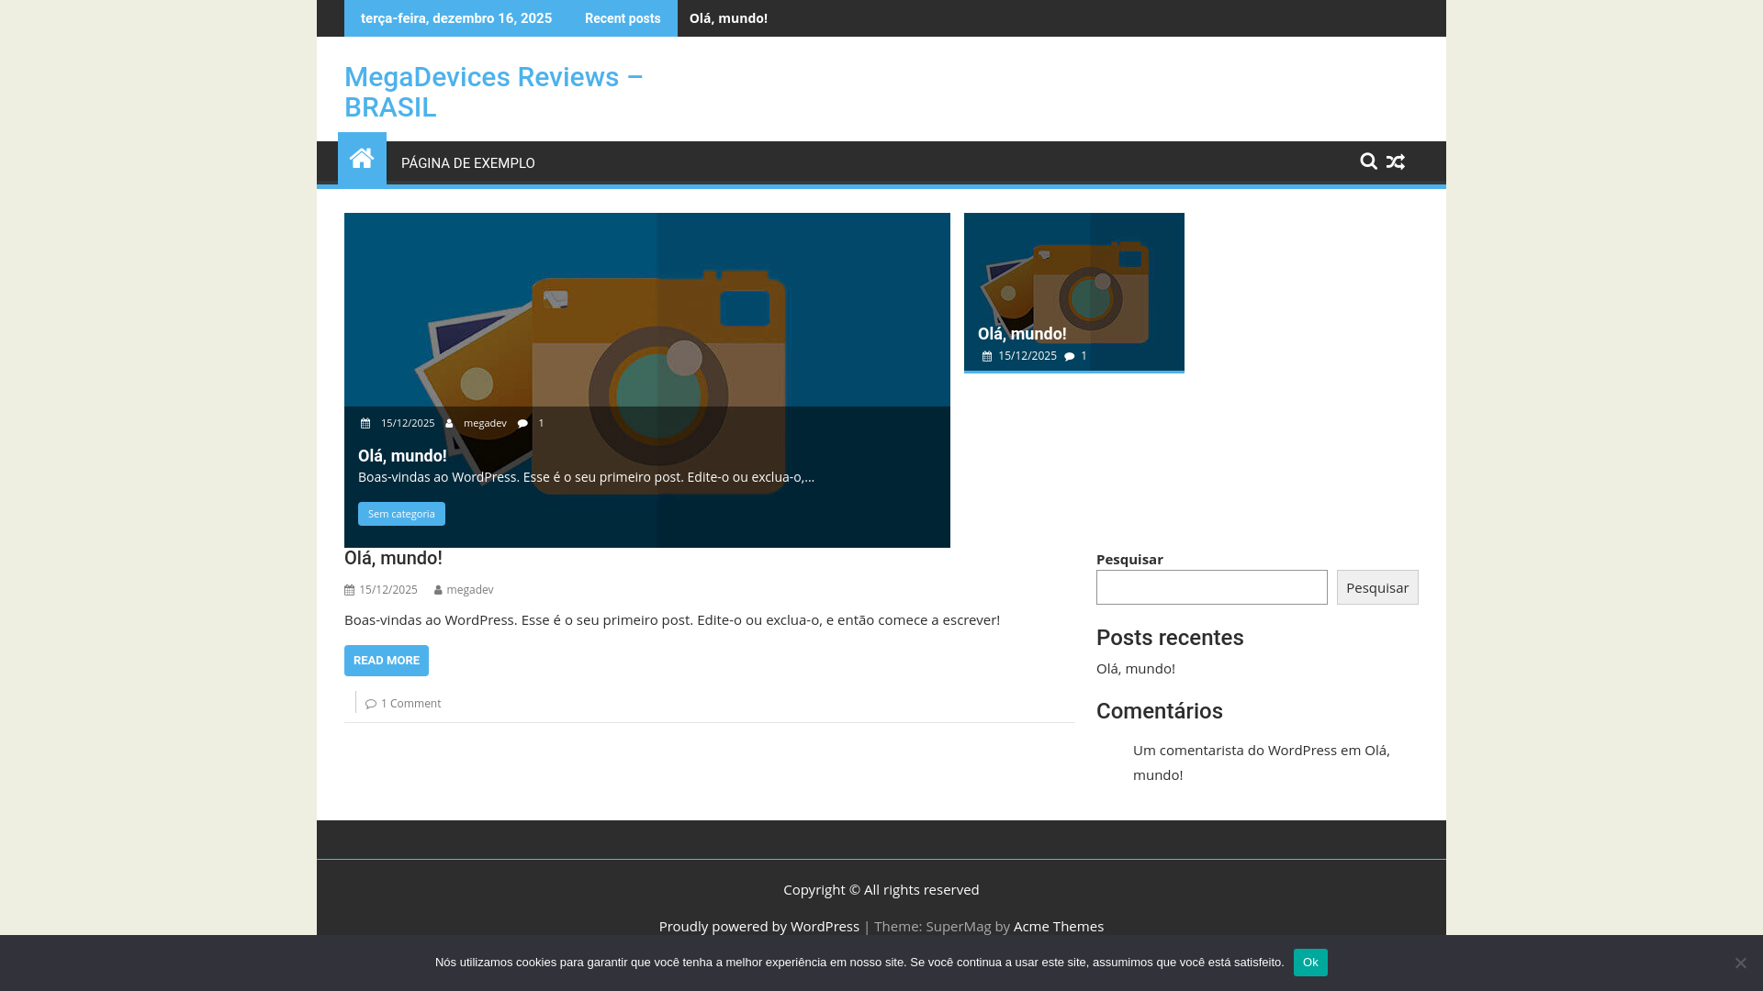Open the Olá, mundo! title on the small card

click(1022, 334)
